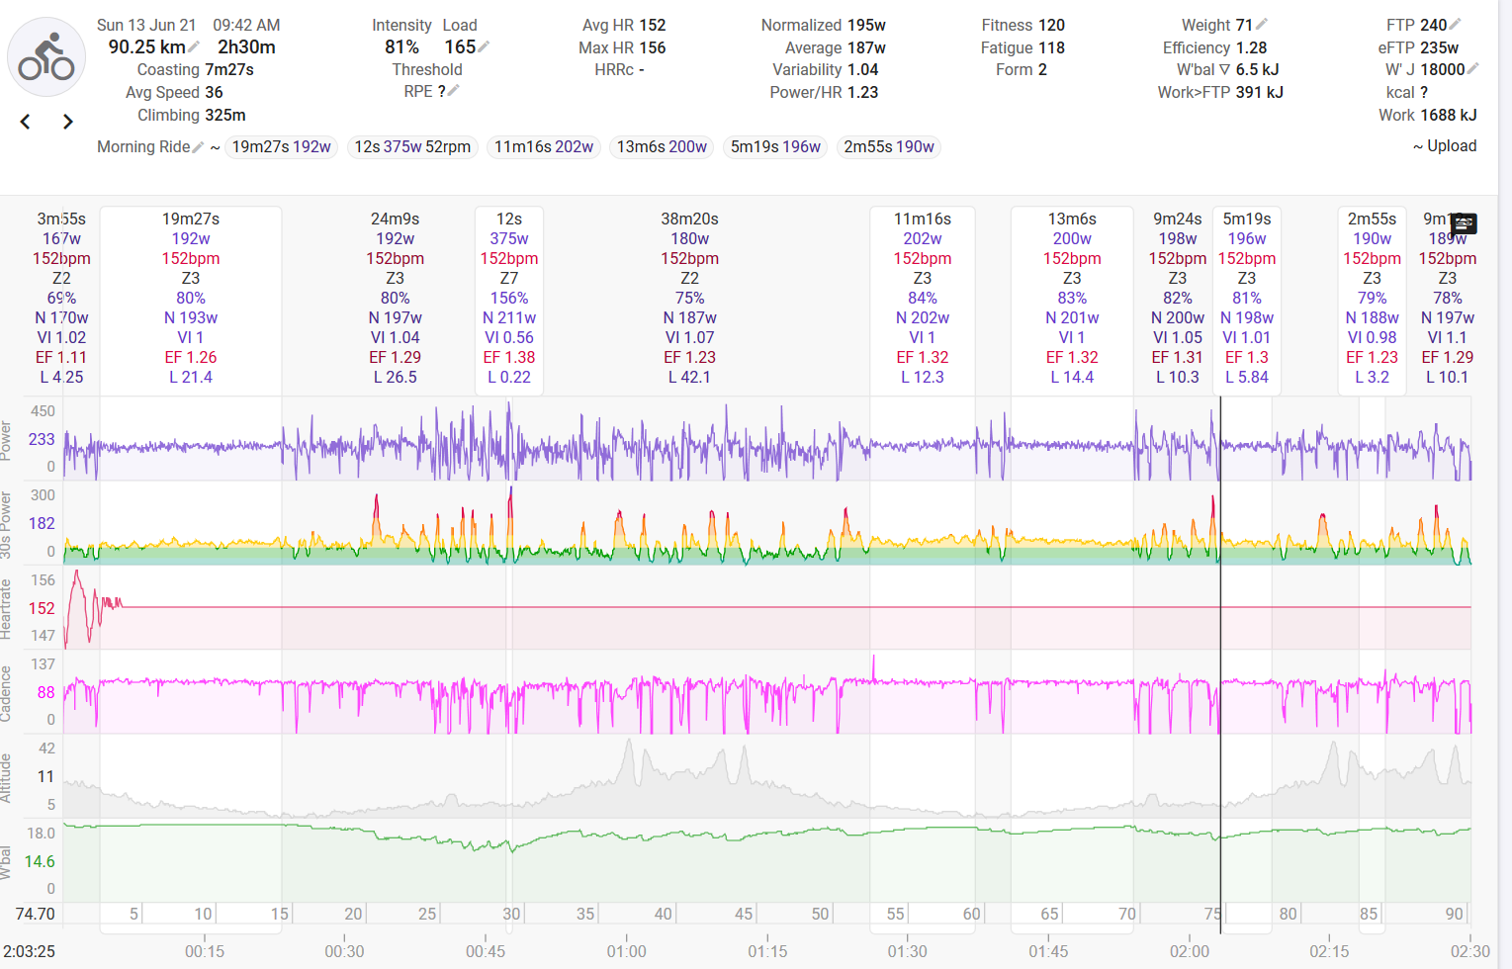Select the 2m55s 190w header chip
Image resolution: width=1512 pixels, height=969 pixels.
[x=888, y=147]
